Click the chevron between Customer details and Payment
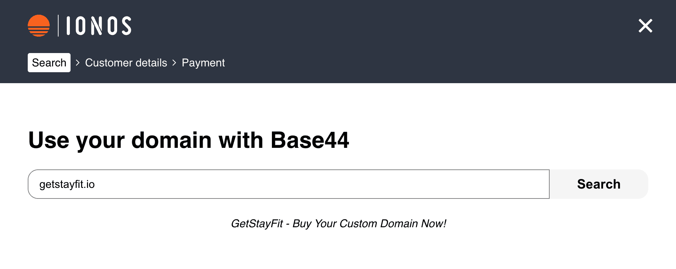The height and width of the screenshot is (269, 676). pos(174,63)
